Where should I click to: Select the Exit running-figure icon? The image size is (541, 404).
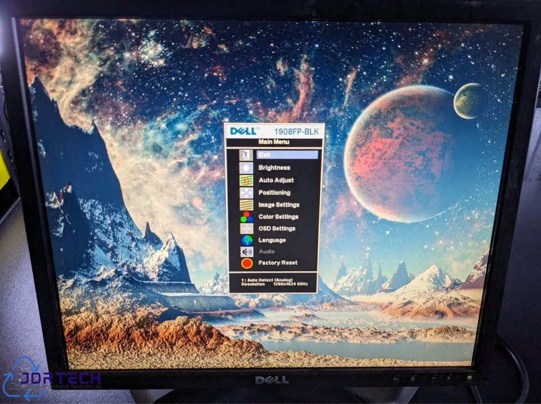click(x=246, y=154)
